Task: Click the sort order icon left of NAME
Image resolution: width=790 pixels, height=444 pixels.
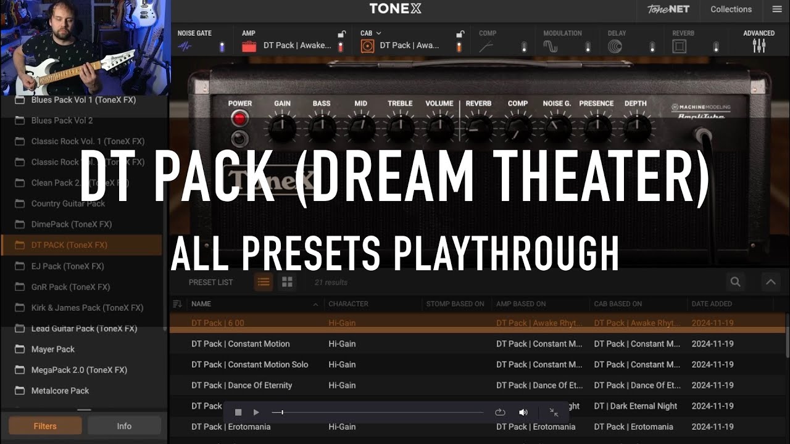Action: click(x=177, y=303)
